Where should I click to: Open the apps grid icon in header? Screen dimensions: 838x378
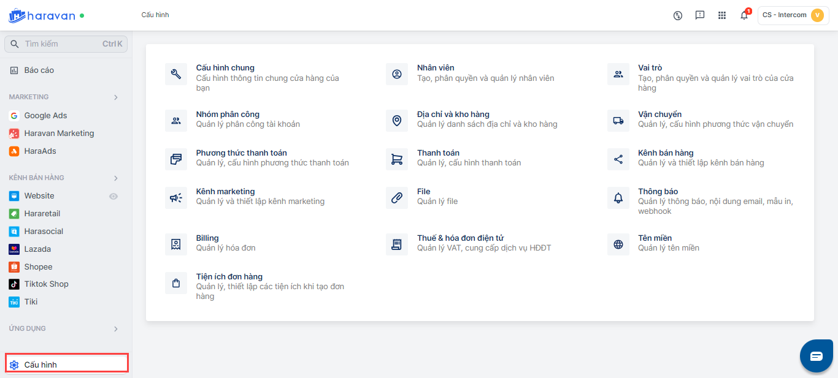pyautogui.click(x=722, y=15)
